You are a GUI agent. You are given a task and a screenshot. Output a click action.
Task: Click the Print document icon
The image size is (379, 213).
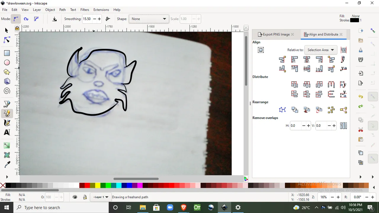pos(361,59)
